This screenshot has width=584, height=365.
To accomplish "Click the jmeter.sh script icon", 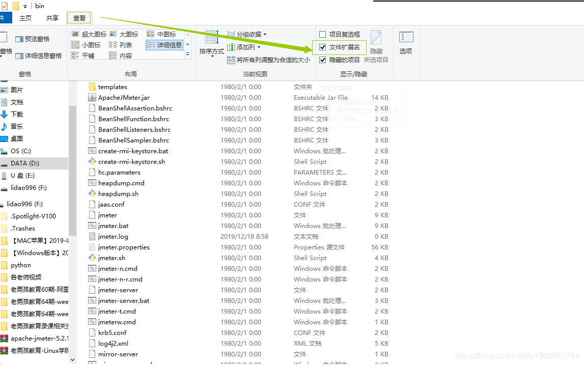I will coord(92,258).
